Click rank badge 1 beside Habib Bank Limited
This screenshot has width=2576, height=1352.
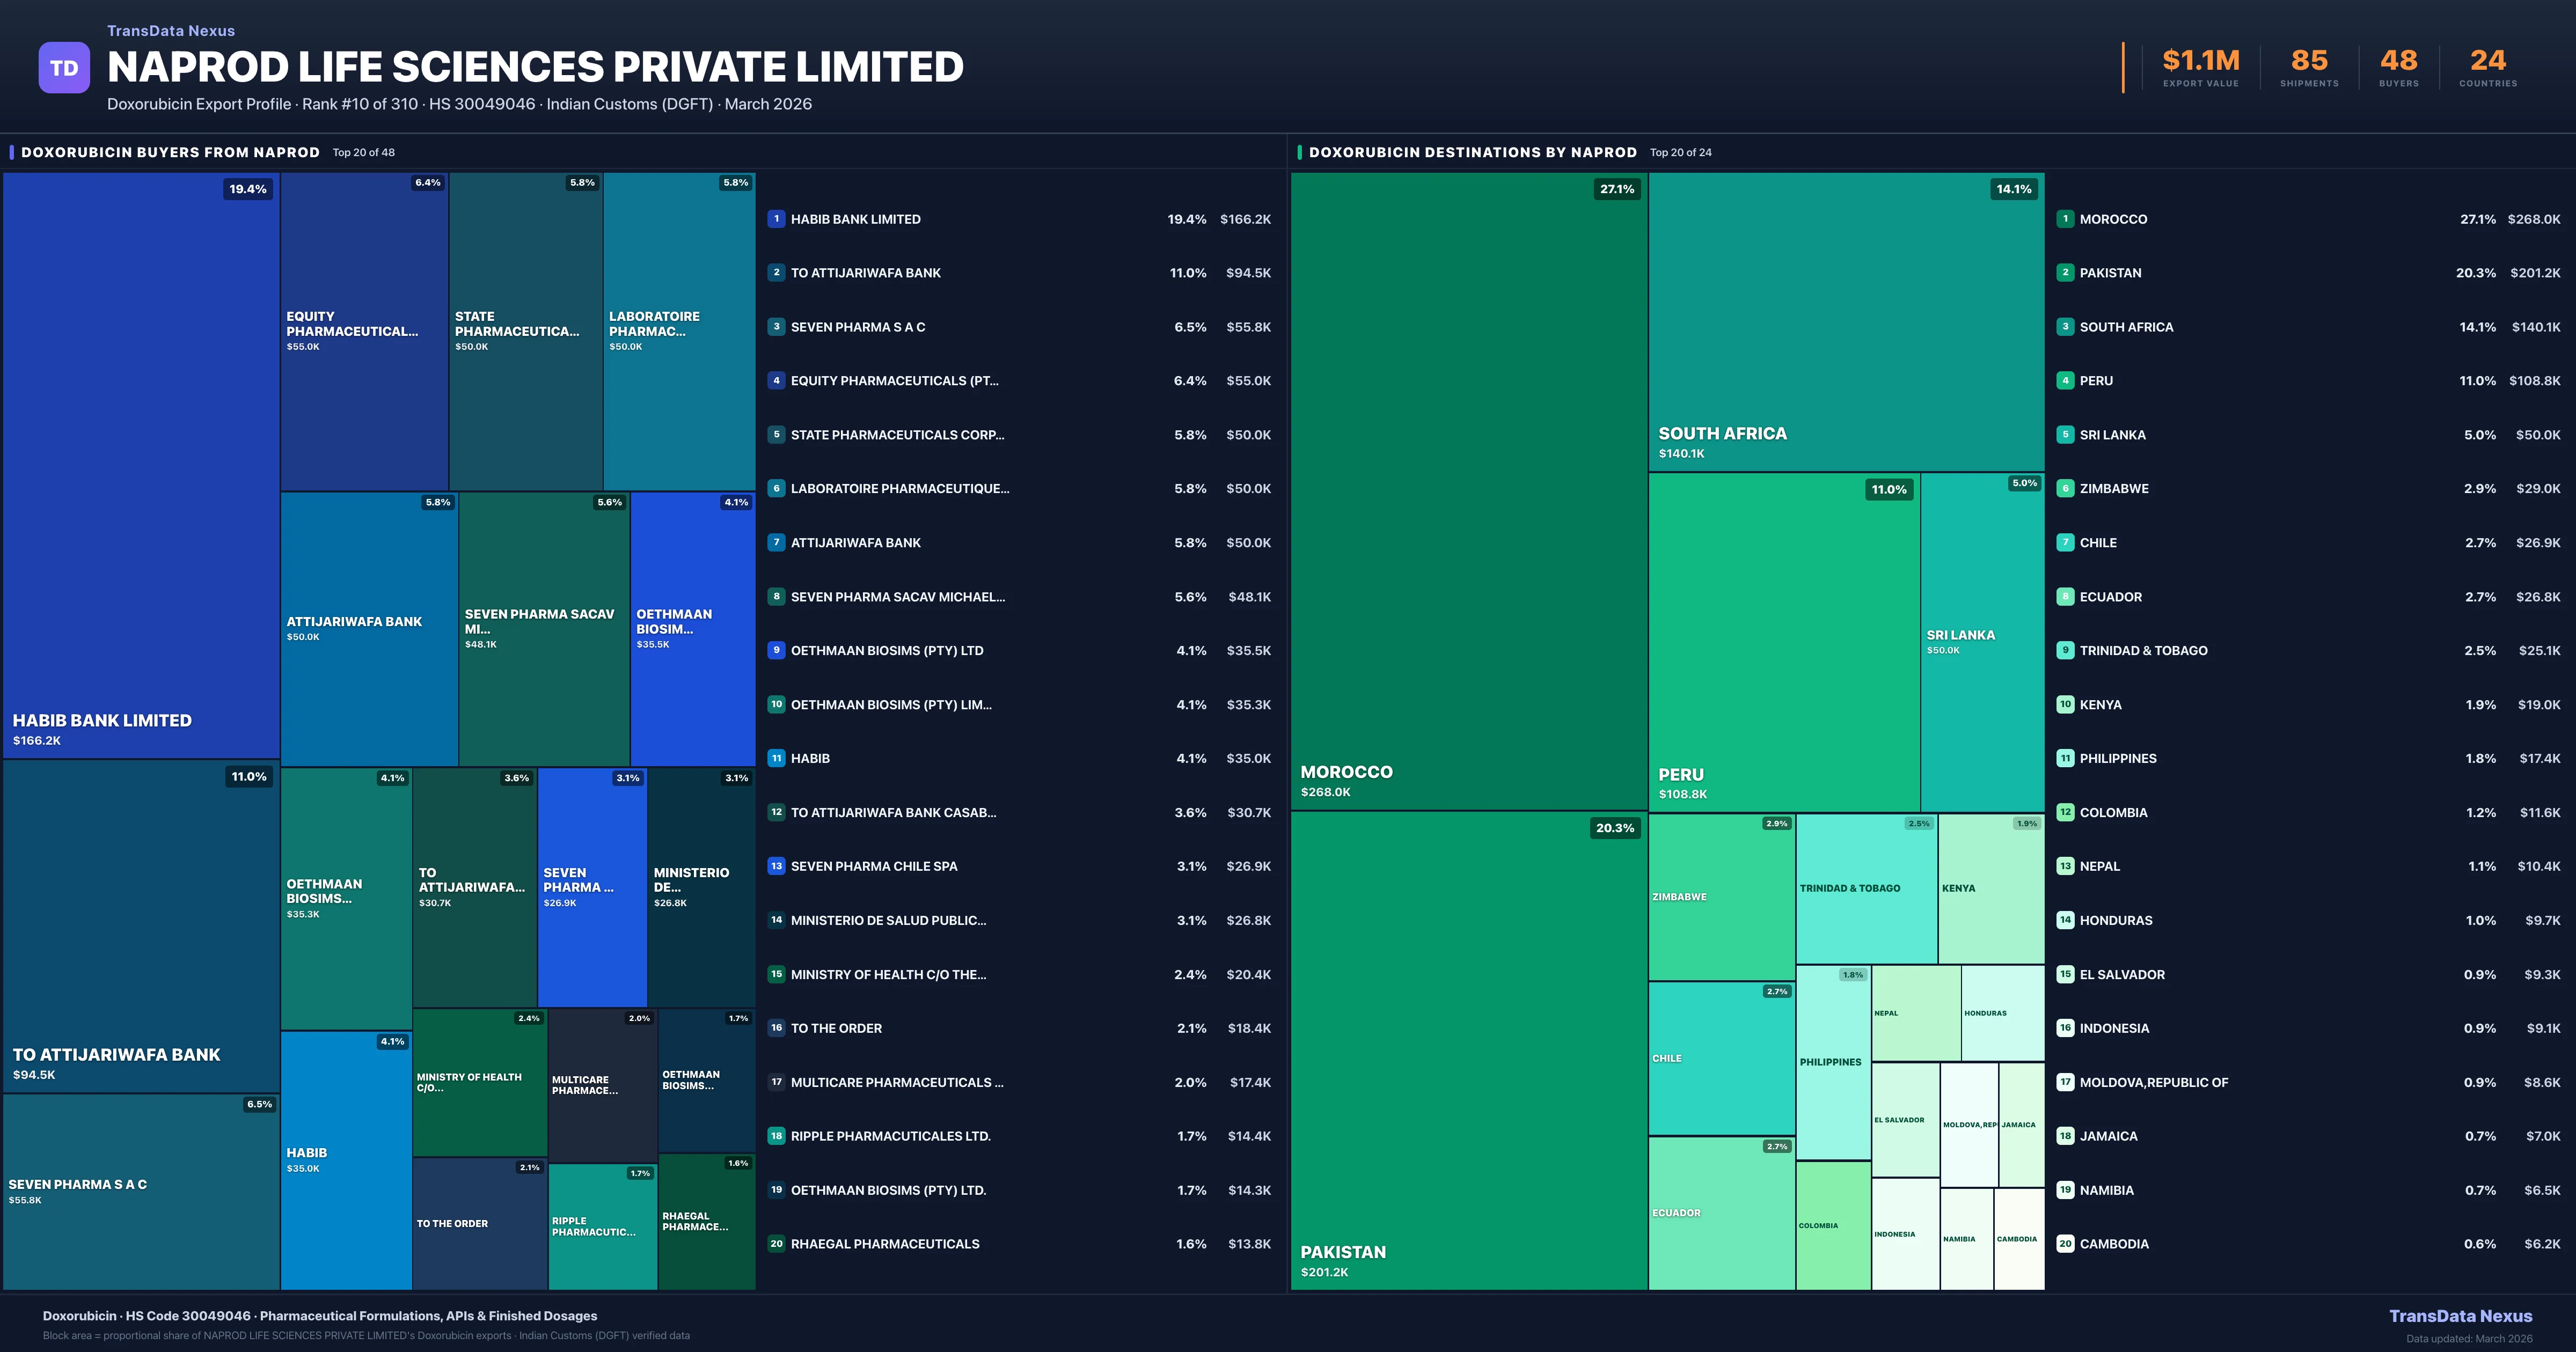pyautogui.click(x=776, y=219)
